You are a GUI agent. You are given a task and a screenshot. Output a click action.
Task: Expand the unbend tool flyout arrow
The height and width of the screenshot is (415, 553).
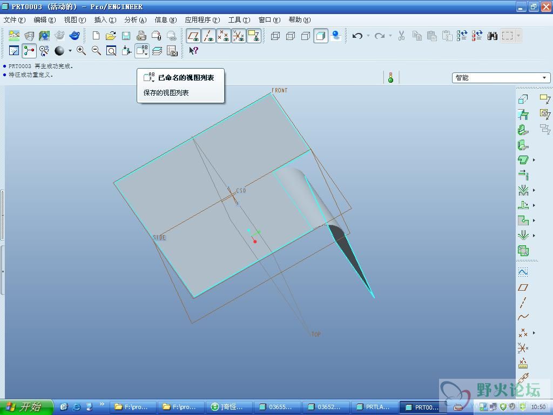coord(534,205)
